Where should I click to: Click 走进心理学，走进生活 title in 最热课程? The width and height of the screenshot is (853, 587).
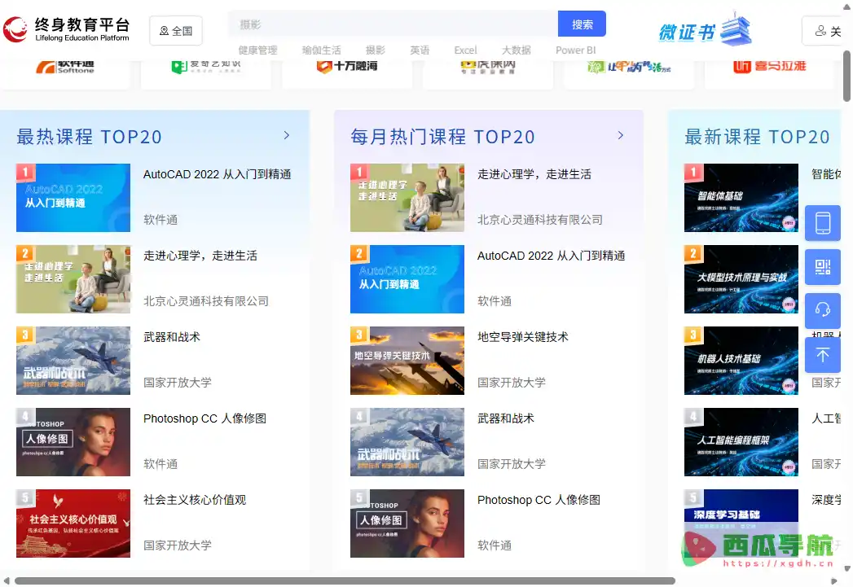200,256
